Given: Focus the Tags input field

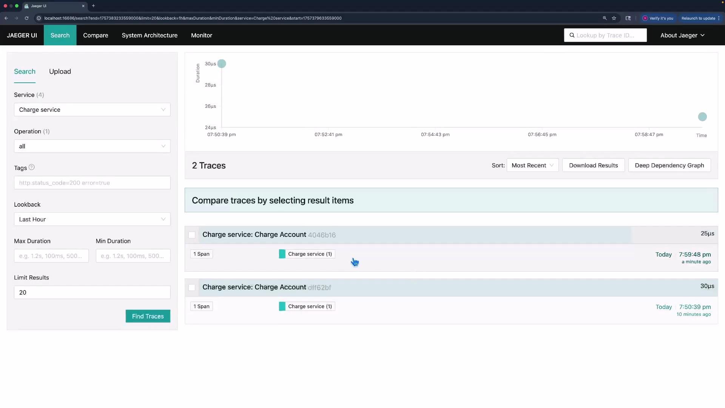Looking at the screenshot, I should tap(92, 183).
